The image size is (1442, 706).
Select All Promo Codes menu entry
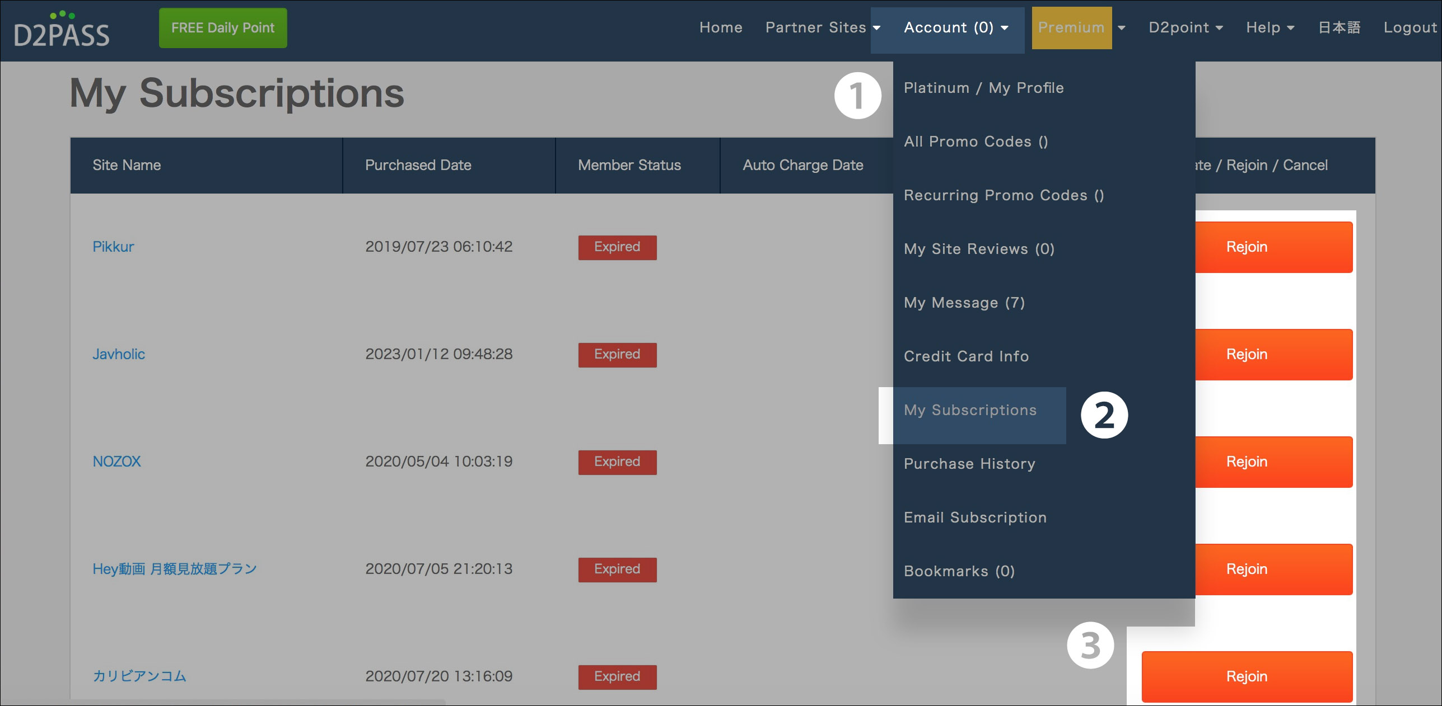click(976, 142)
